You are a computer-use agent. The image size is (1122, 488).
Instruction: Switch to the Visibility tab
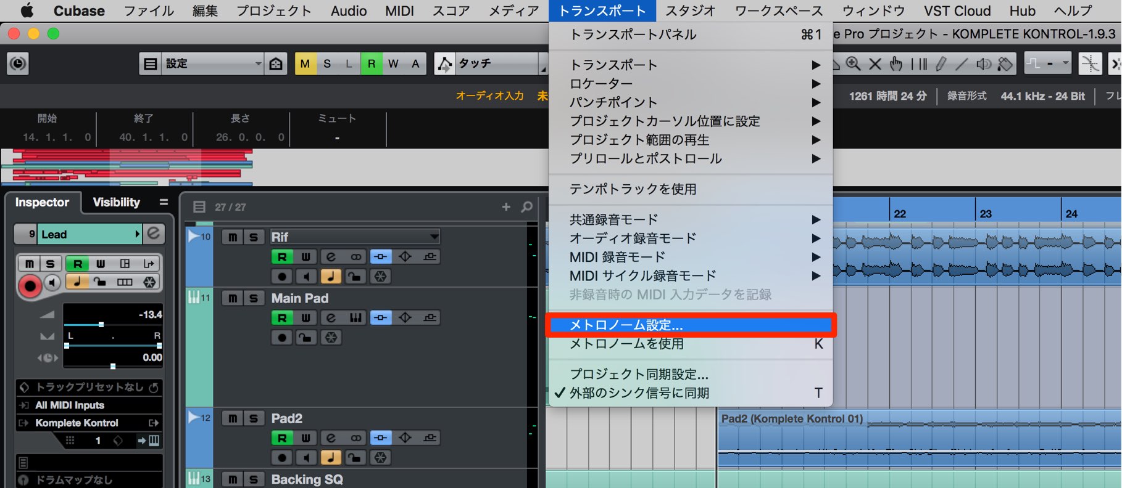(x=116, y=202)
